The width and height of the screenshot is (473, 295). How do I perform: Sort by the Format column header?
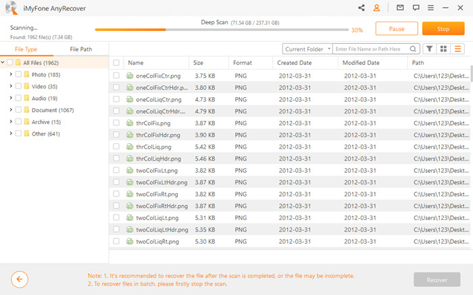(x=243, y=63)
